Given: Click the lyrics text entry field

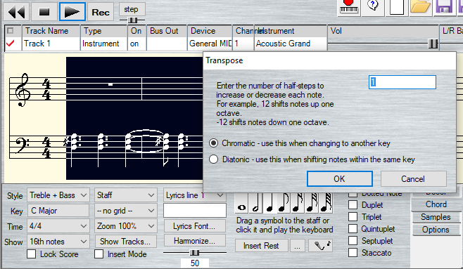Looking at the screenshot, I should click(195, 211).
